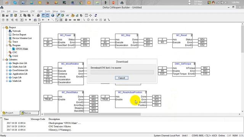Select the diagonal line drawing tool
The image size is (244, 137).
(53, 20)
